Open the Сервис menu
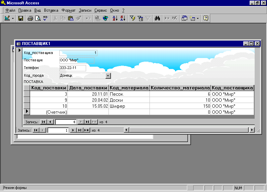Screen dimensions: 267x192 coord(101,10)
